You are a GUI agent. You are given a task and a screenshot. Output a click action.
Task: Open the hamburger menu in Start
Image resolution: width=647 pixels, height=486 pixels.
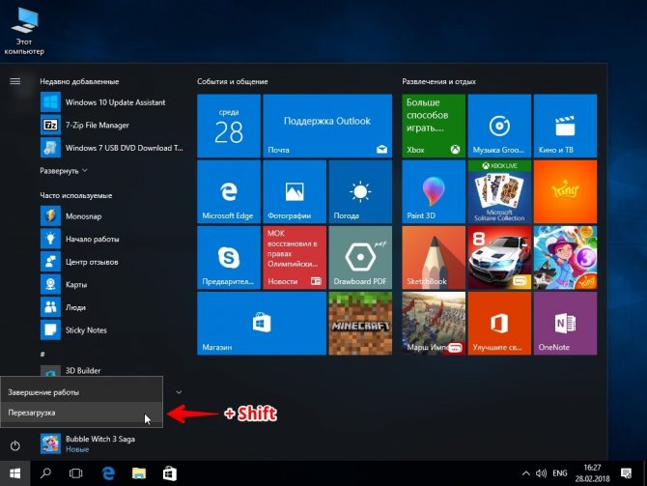click(14, 81)
